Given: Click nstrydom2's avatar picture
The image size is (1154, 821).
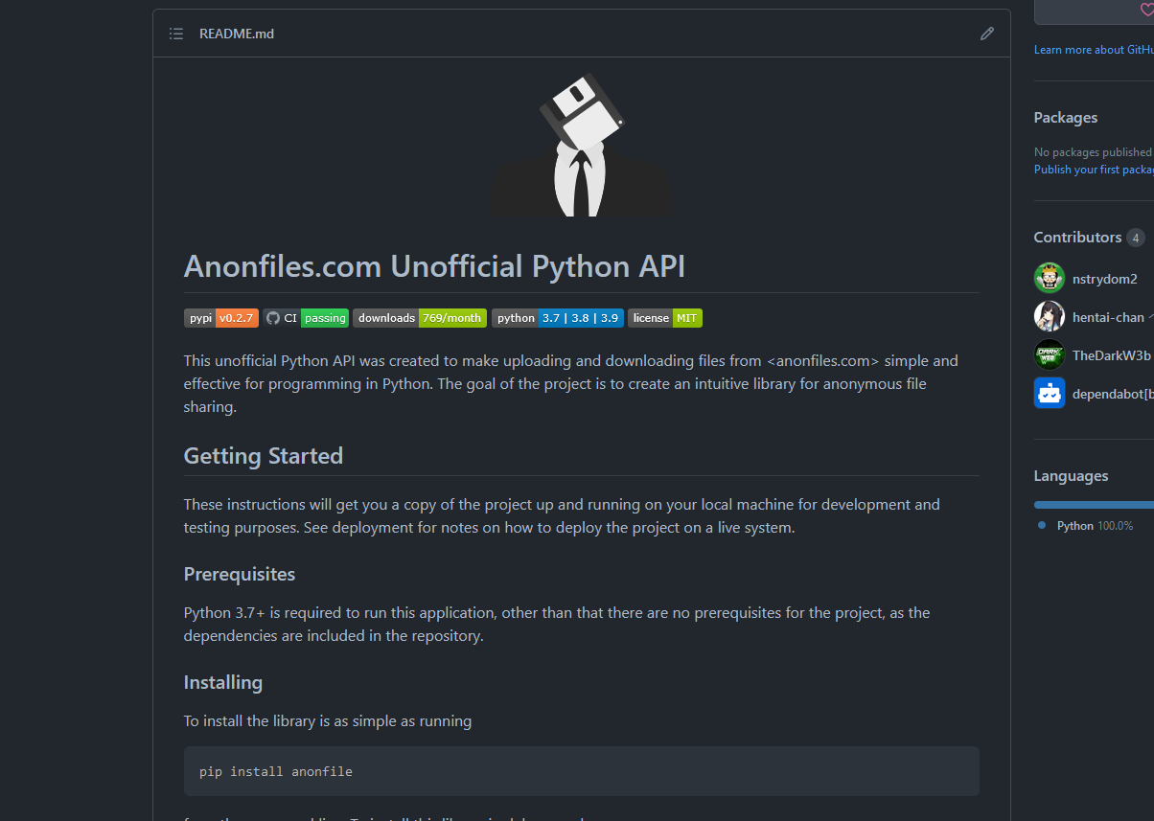Looking at the screenshot, I should (x=1050, y=278).
